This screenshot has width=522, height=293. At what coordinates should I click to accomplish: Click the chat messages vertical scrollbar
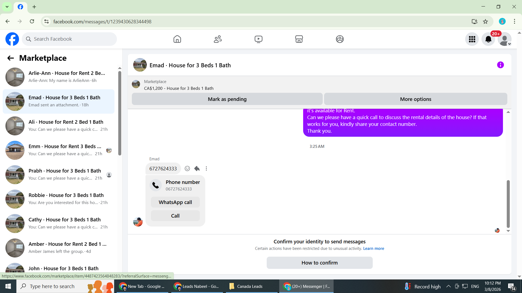click(508, 203)
